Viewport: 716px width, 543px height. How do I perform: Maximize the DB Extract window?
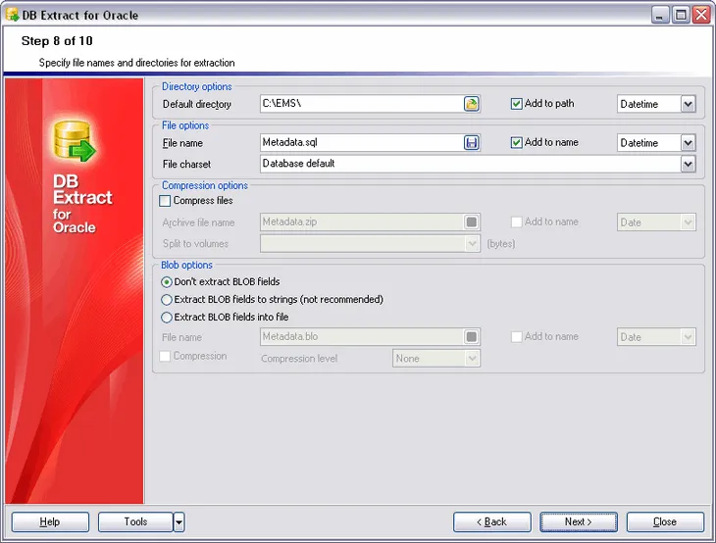[x=681, y=15]
